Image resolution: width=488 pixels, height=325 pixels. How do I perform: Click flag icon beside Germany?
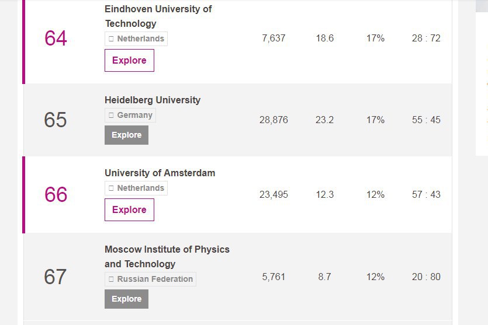click(111, 116)
